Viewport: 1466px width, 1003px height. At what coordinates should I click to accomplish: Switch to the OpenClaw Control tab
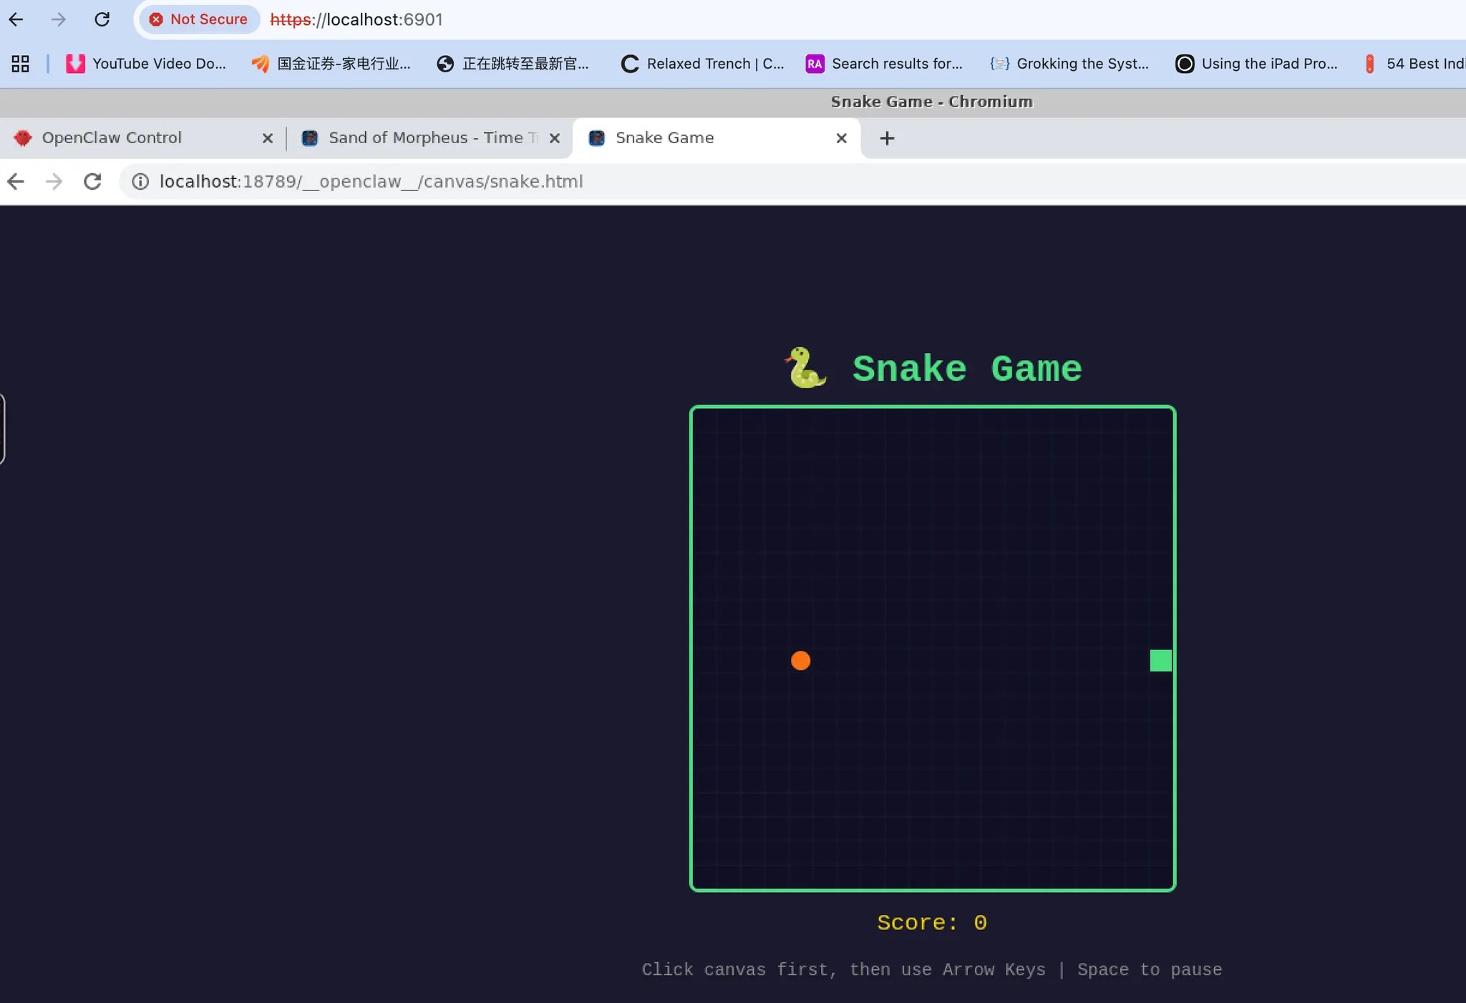[x=112, y=138]
